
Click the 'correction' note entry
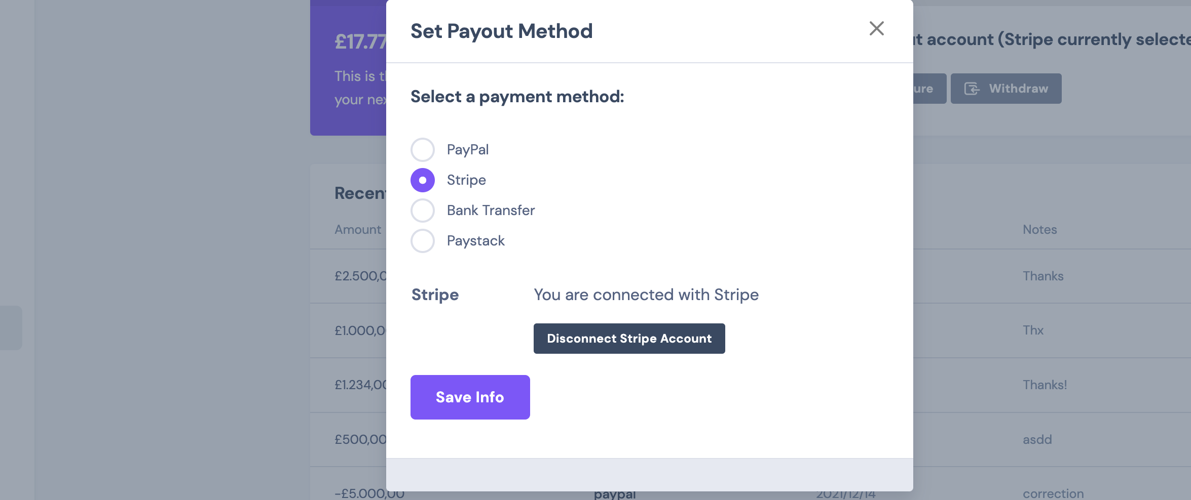coord(1053,493)
